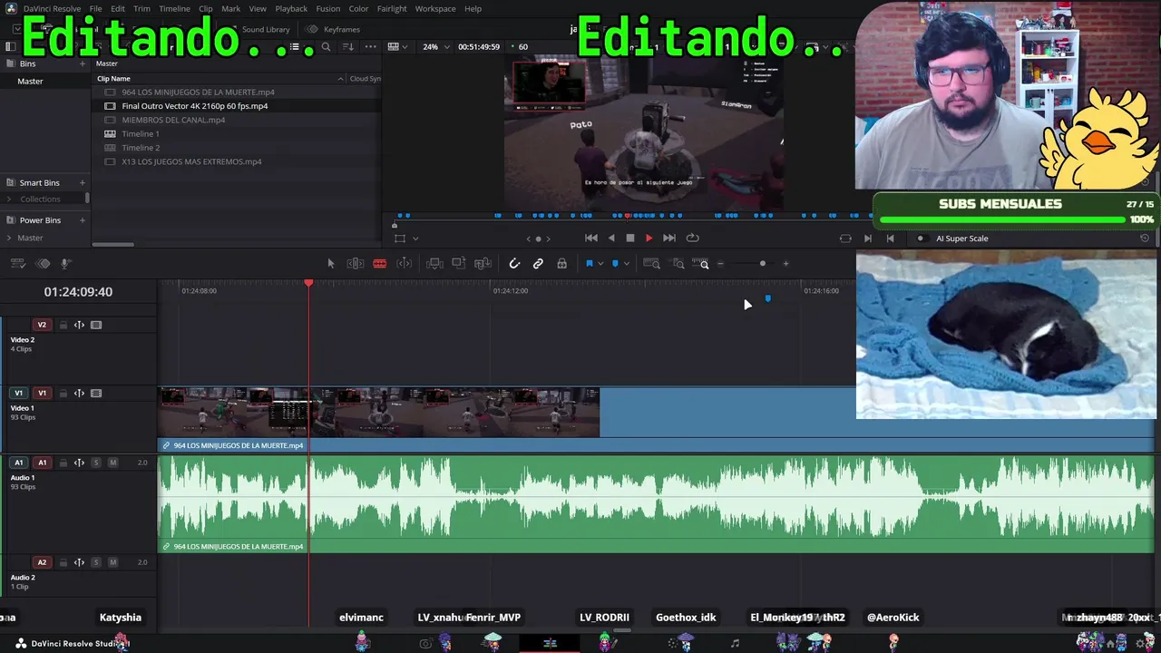
Task: Click the blue Flag clip icon
Action: pos(590,264)
